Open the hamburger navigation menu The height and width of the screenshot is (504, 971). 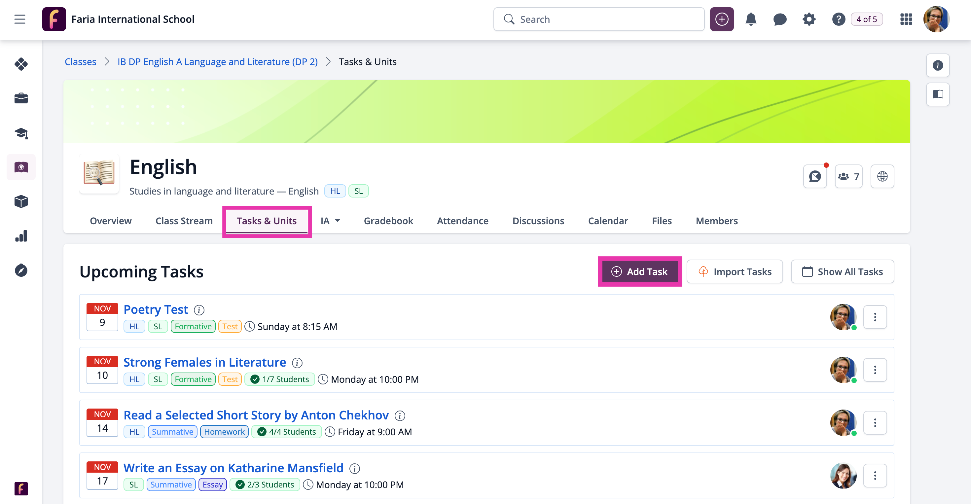(x=19, y=19)
